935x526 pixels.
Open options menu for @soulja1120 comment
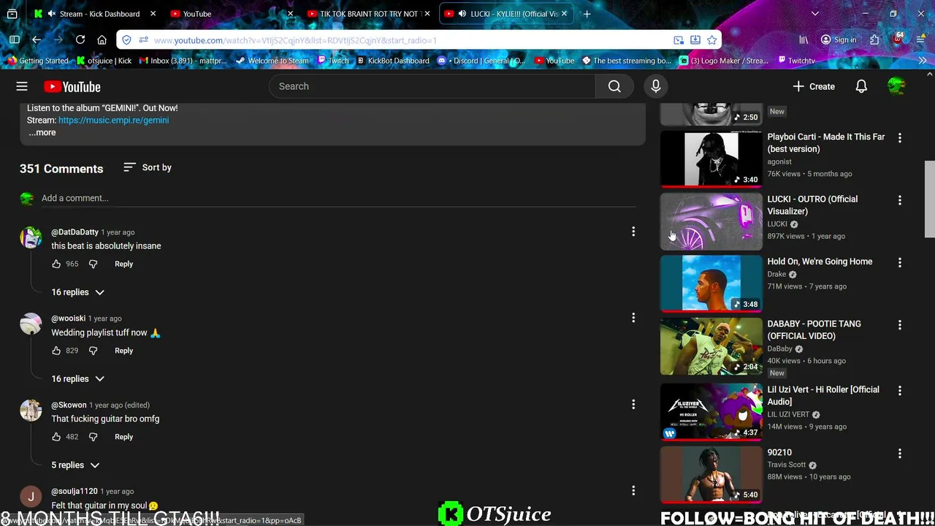click(633, 491)
